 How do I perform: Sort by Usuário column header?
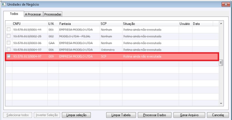186,24
